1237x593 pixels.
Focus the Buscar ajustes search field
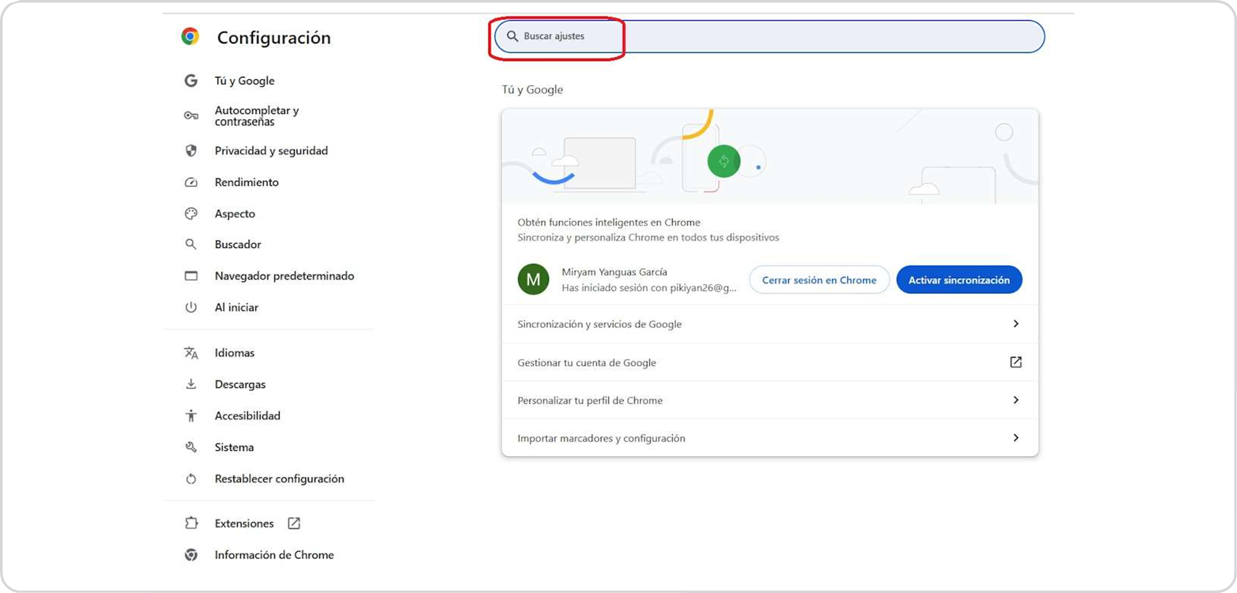click(770, 36)
